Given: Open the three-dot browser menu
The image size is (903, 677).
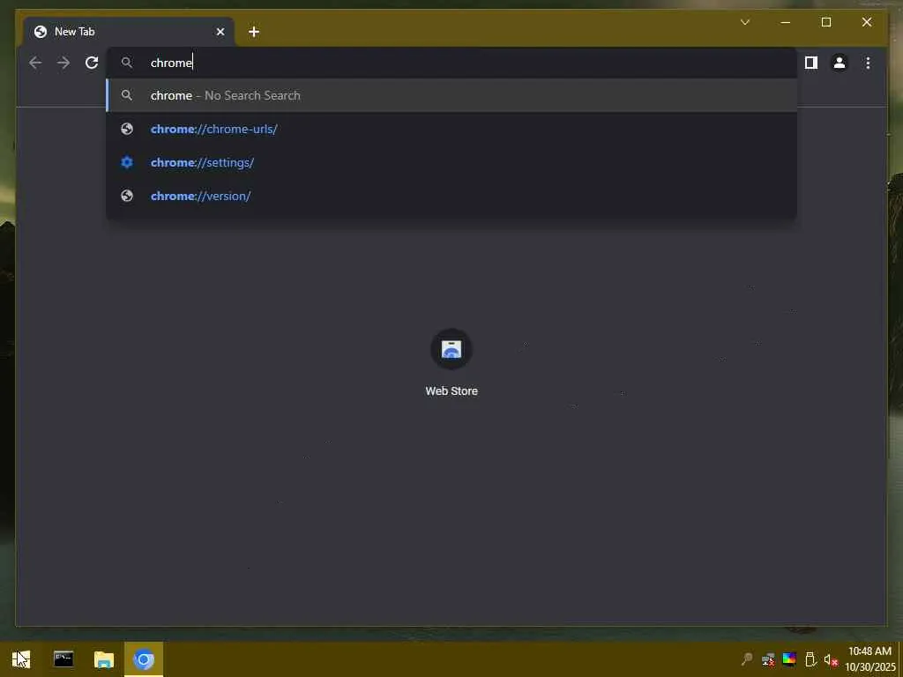Looking at the screenshot, I should point(868,63).
